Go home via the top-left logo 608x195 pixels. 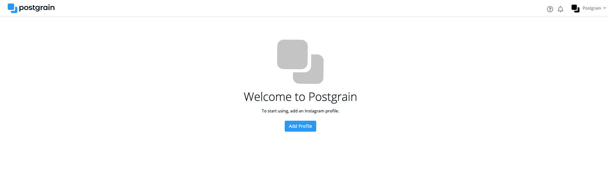31,8
